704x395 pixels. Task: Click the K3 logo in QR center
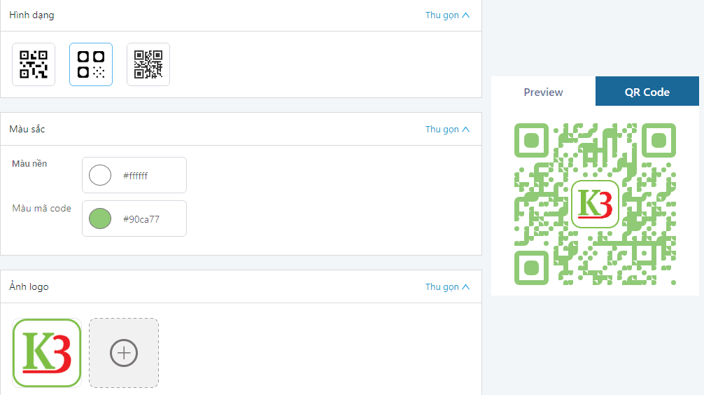pos(595,204)
